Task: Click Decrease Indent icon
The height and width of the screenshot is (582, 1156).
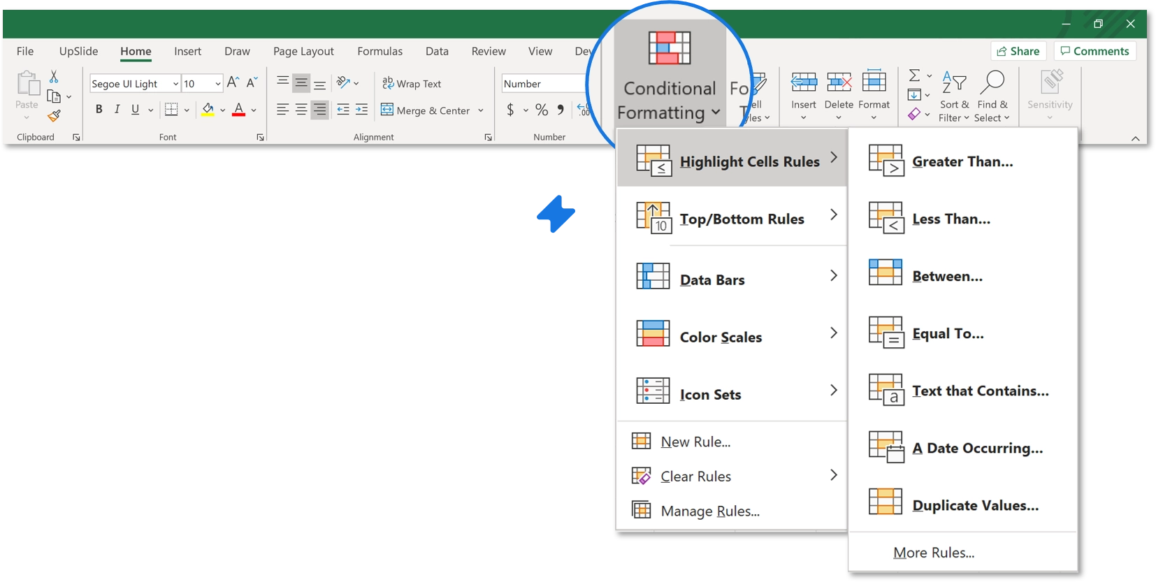Action: (x=343, y=110)
